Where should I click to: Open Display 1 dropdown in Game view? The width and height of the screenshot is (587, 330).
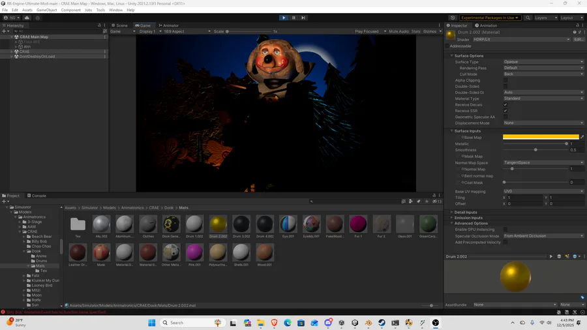(x=150, y=31)
